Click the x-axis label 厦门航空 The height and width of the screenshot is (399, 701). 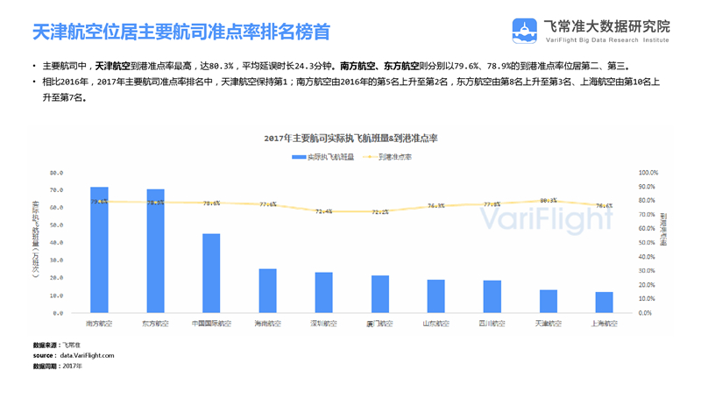pos(380,324)
